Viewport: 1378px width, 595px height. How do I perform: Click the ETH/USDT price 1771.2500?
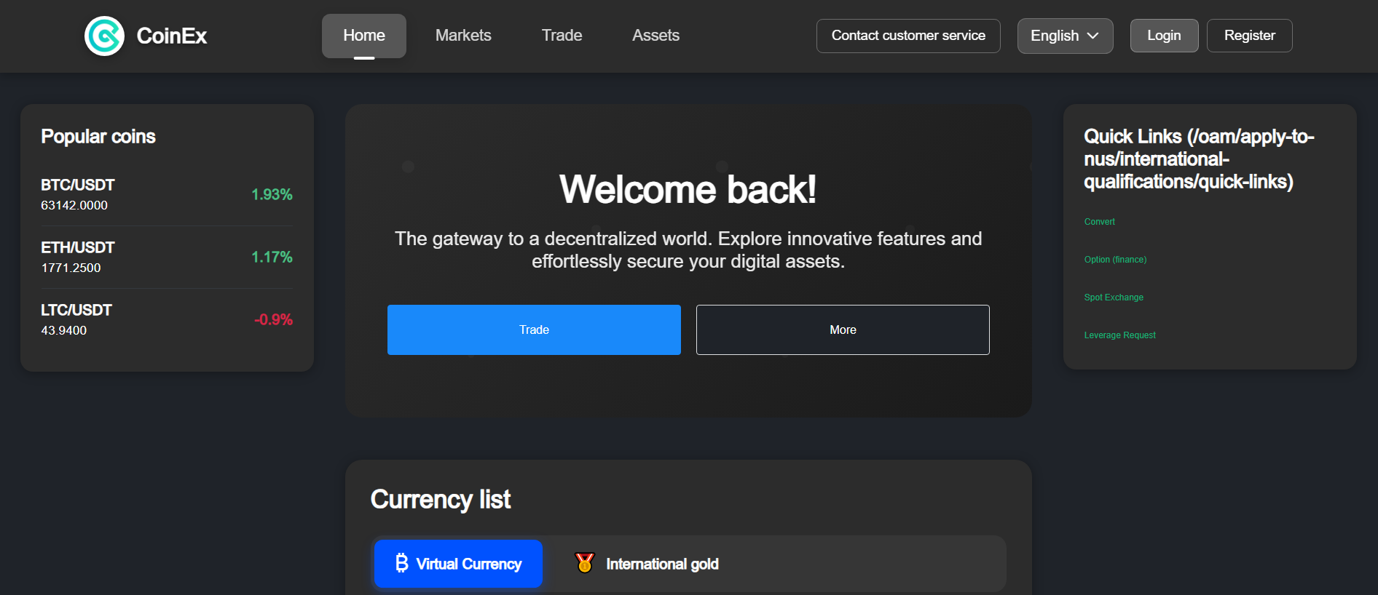71,268
